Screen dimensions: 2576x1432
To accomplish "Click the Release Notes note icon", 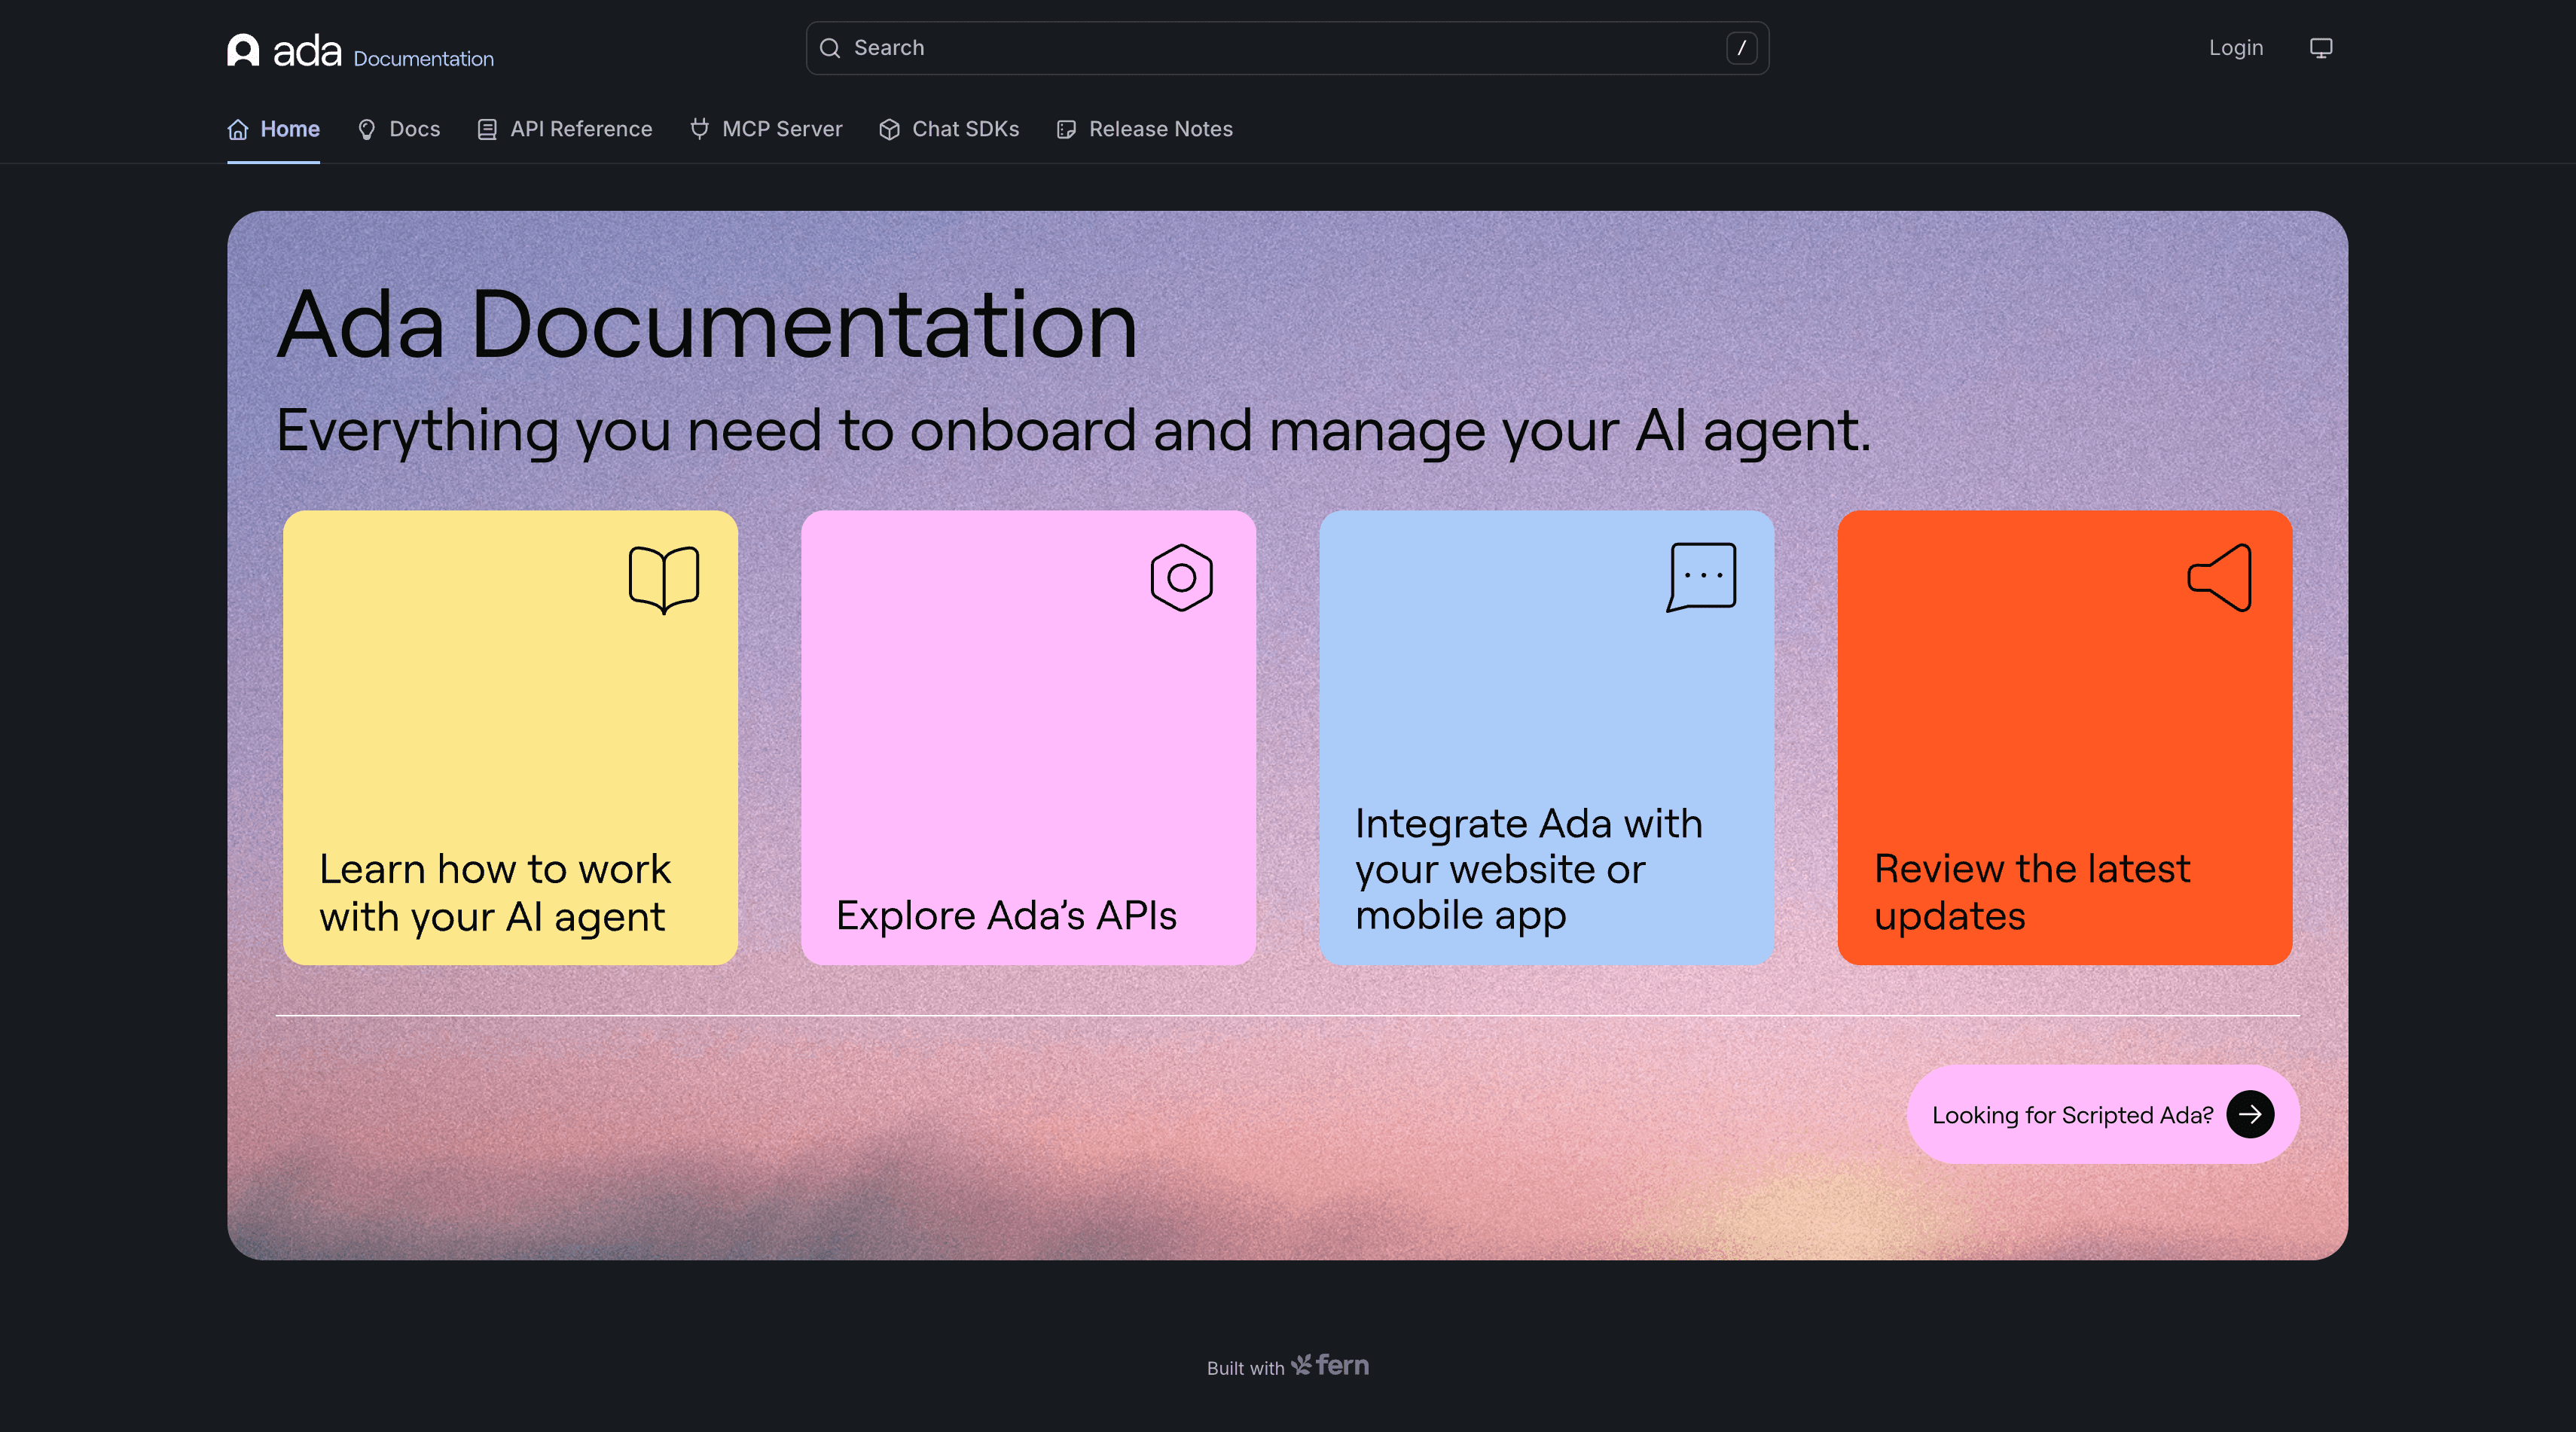I will click(1066, 129).
